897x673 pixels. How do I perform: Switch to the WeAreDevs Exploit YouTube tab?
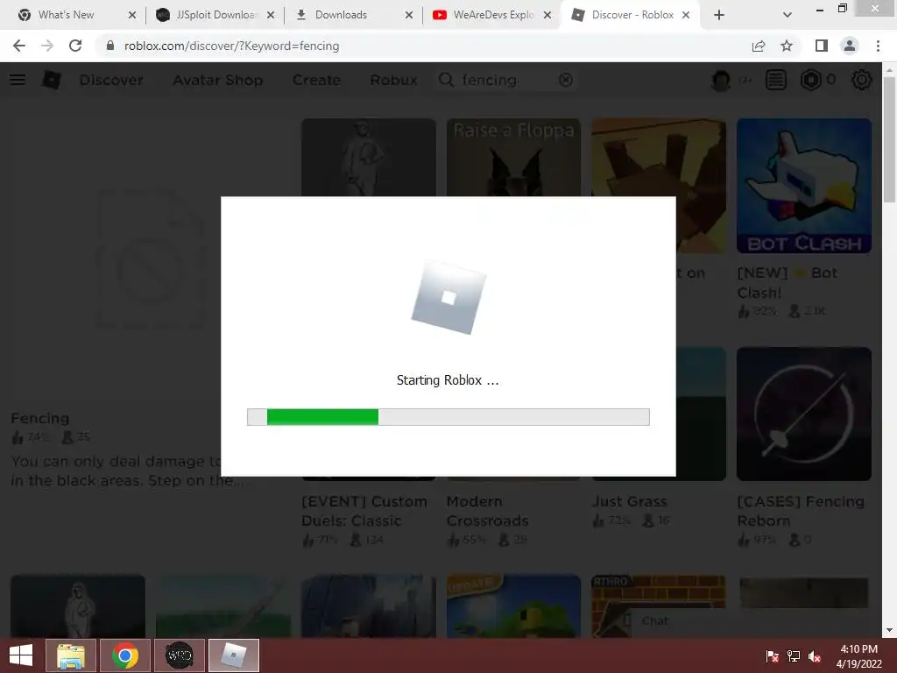tap(491, 15)
